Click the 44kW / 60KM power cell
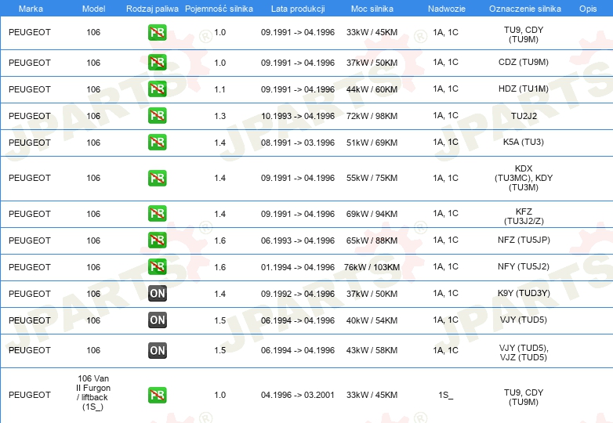 pyautogui.click(x=372, y=89)
